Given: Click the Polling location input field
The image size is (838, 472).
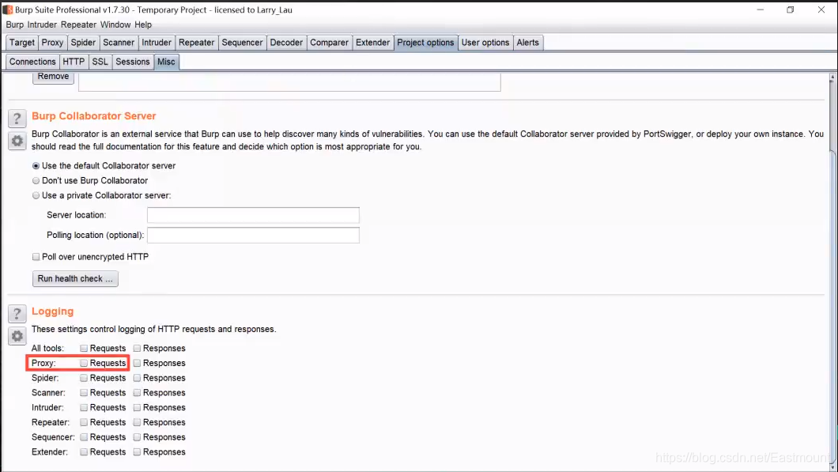Looking at the screenshot, I should point(253,235).
